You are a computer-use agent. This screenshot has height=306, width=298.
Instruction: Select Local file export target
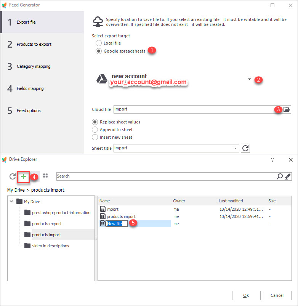(99, 43)
